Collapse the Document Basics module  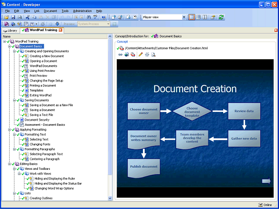(x=10, y=47)
